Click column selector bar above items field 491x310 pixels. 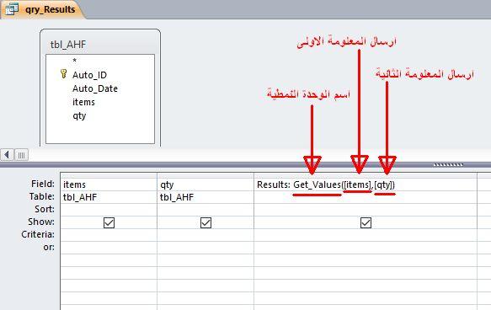tap(109, 175)
